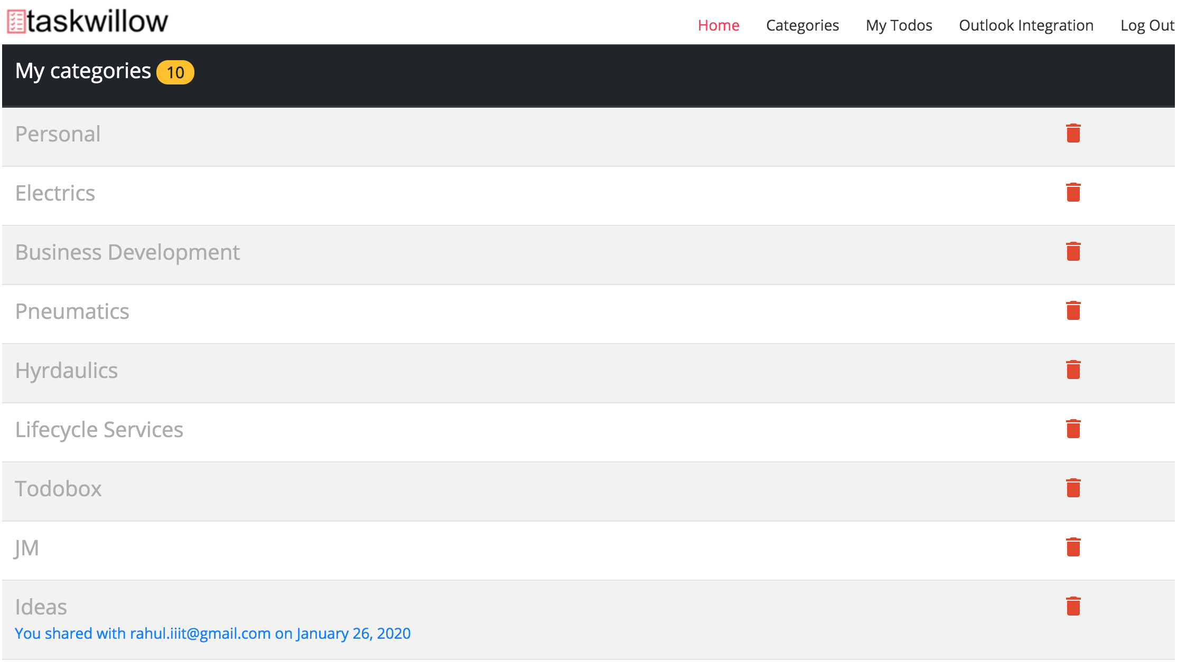Open the Categories menu item
This screenshot has height=662, width=1177.
coord(802,25)
